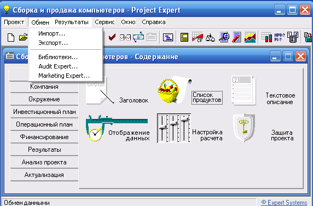
Task: Select the Анализ проекта section button
Action: [x=44, y=162]
